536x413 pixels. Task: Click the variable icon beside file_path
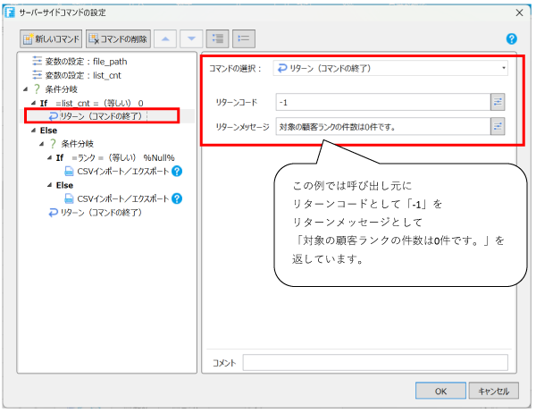click(37, 62)
